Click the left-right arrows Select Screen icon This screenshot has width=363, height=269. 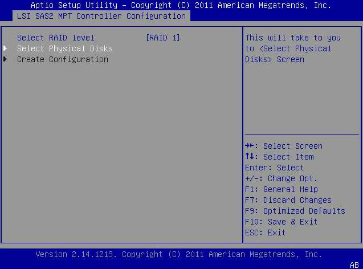250,146
